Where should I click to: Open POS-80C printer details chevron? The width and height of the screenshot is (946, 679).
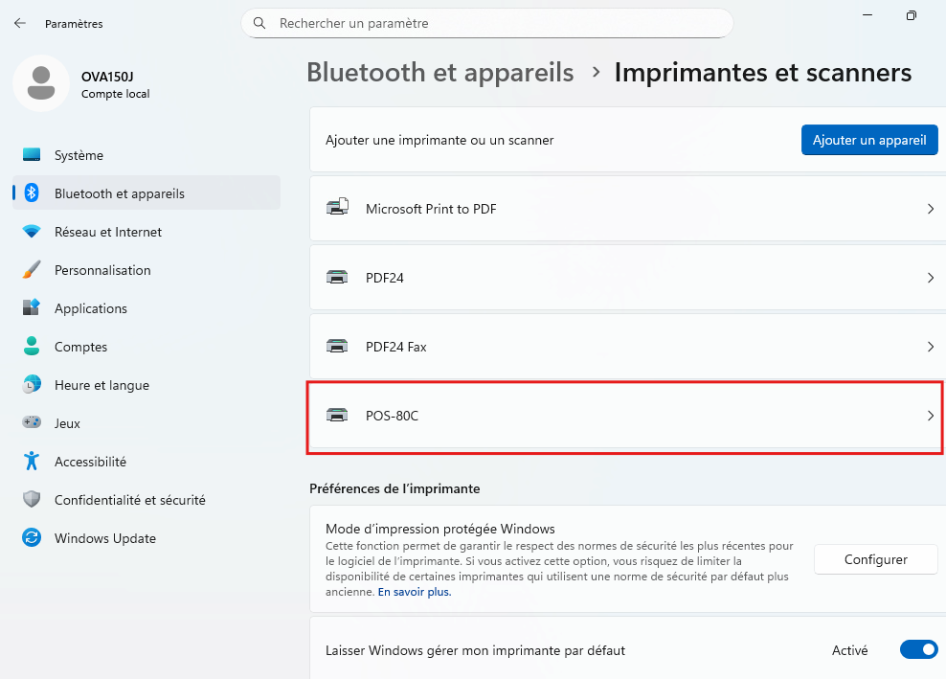tap(930, 416)
